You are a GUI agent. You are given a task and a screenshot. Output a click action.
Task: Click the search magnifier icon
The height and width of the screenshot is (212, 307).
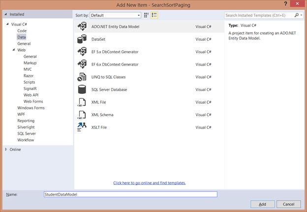[297, 15]
